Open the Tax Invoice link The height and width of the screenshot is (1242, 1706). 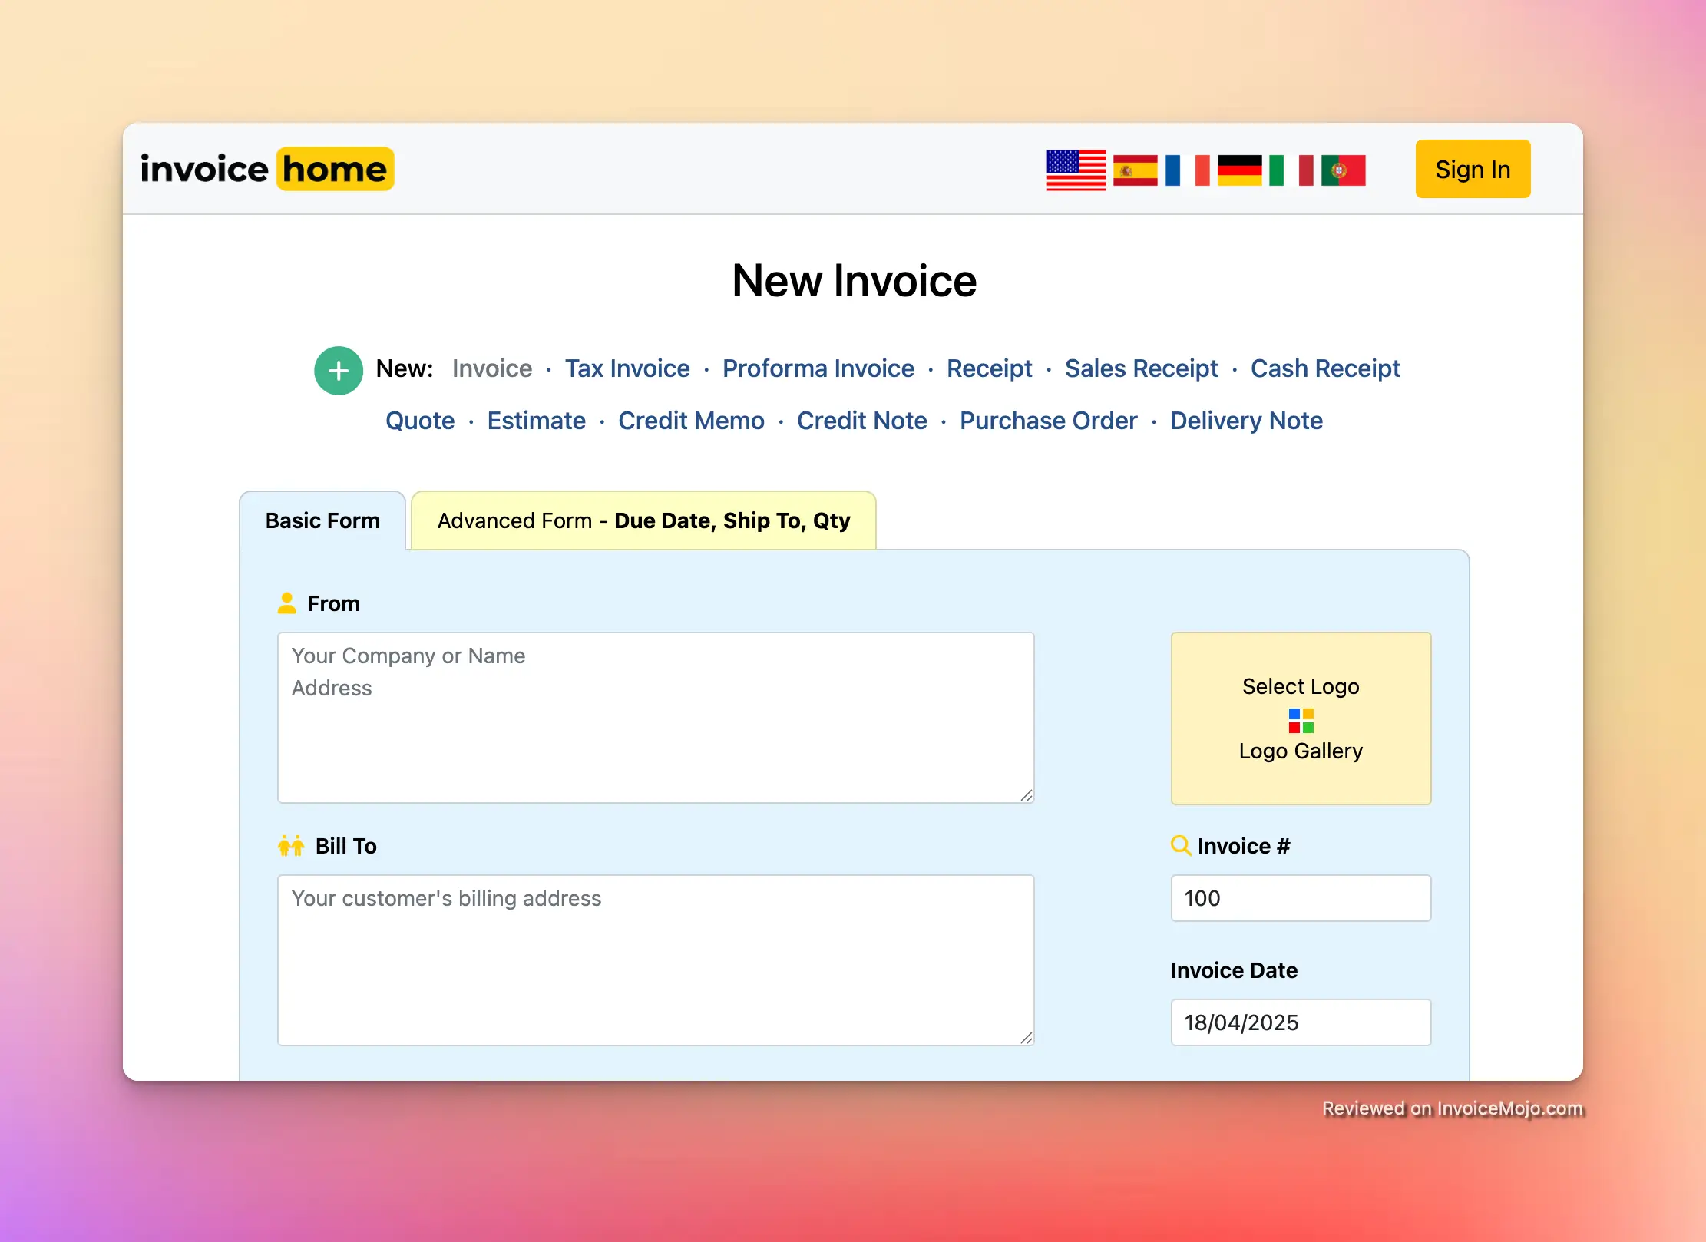pyautogui.click(x=627, y=368)
